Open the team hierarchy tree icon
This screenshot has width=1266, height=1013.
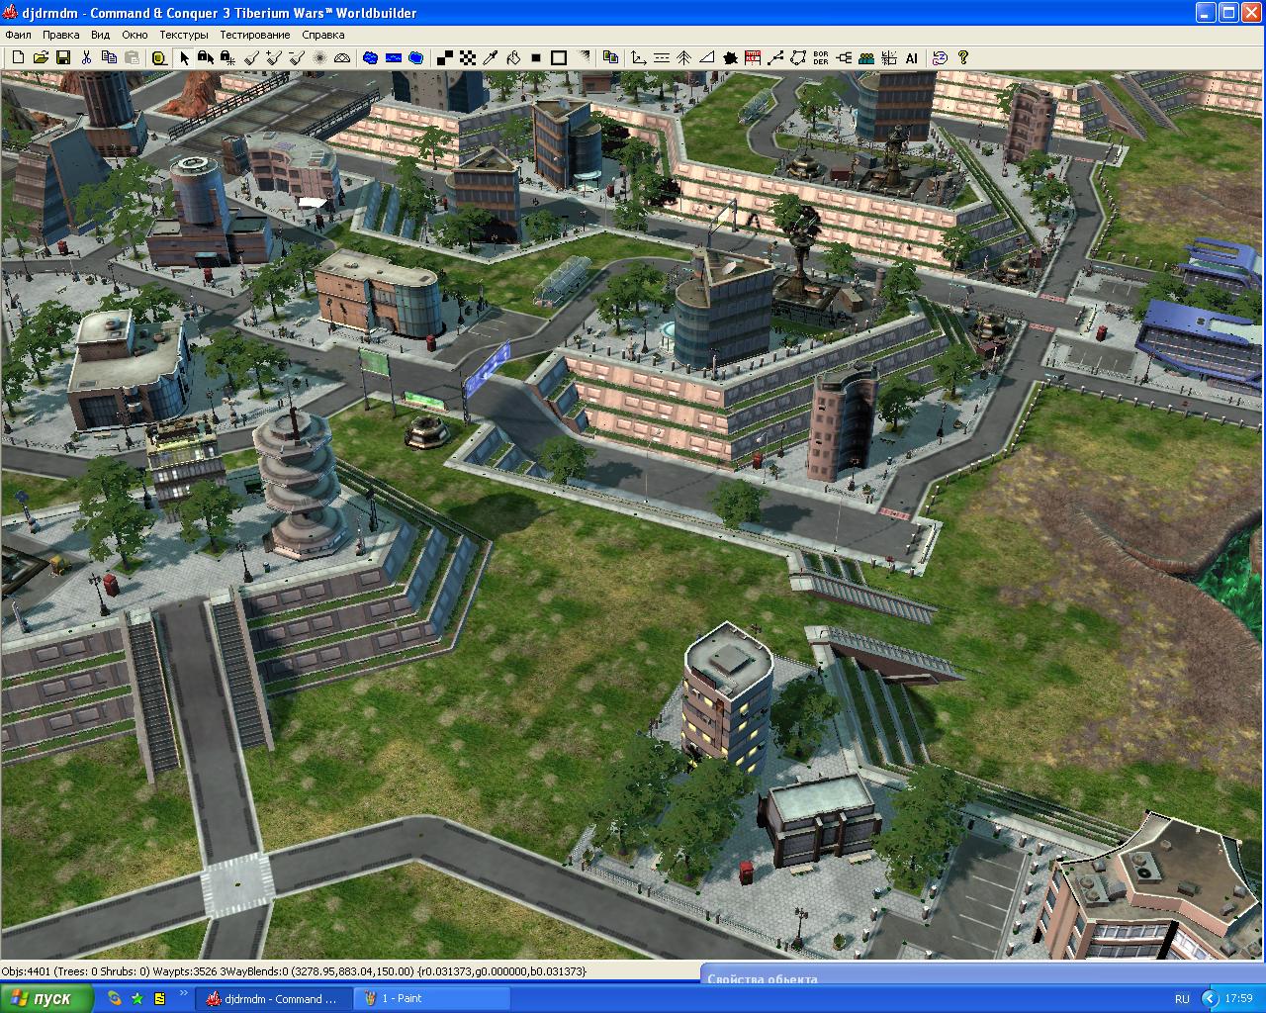(x=844, y=58)
